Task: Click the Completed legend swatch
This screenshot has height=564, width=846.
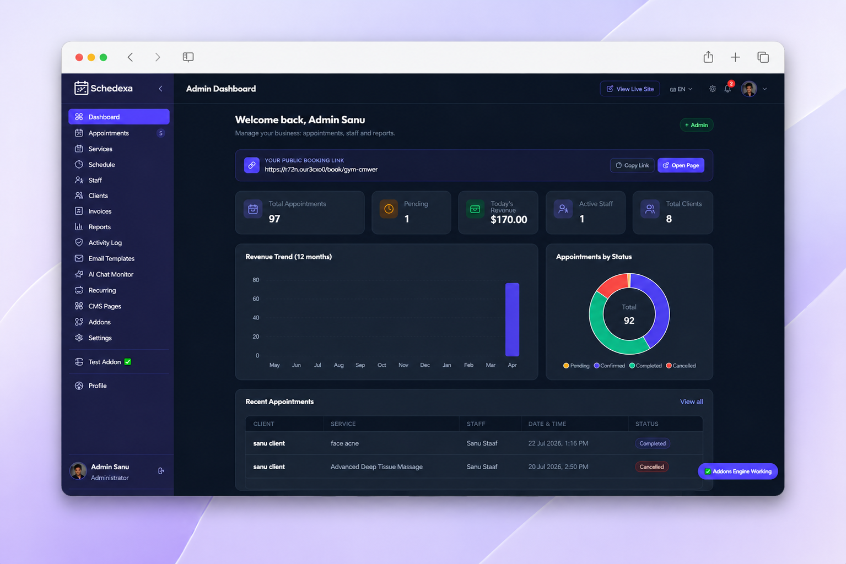Action: (x=632, y=366)
